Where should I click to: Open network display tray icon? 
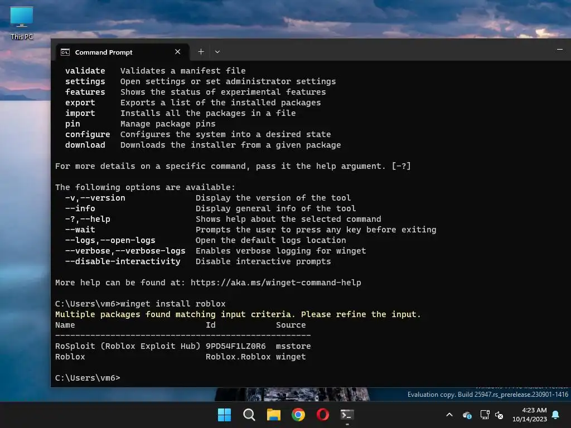[x=485, y=415]
